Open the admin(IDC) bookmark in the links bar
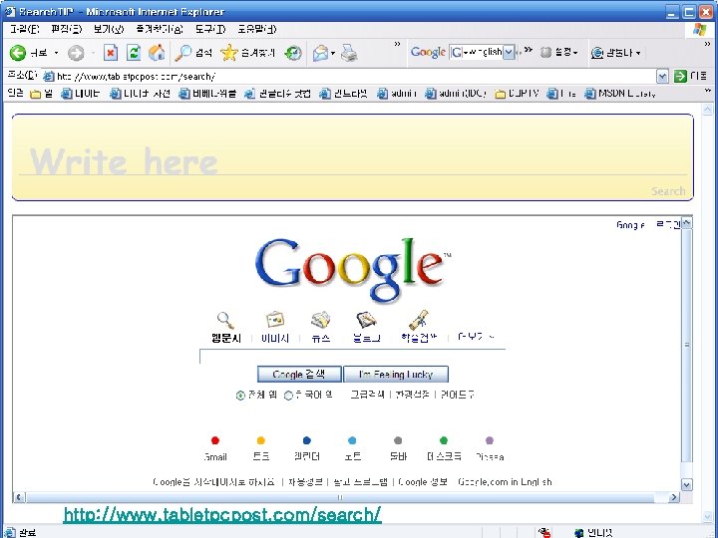This screenshot has width=718, height=538. coord(456,94)
